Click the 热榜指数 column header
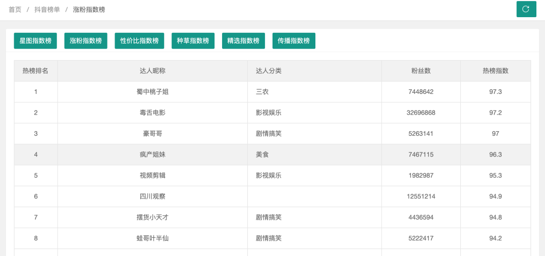 click(x=496, y=71)
